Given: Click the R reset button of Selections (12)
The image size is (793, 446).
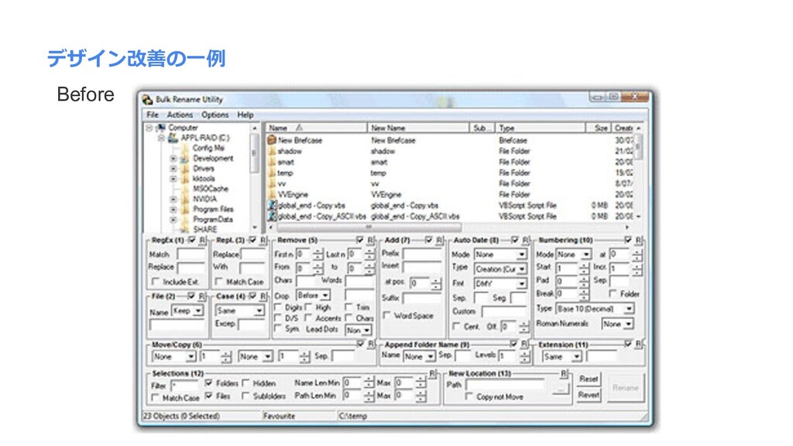Looking at the screenshot, I should coord(432,374).
